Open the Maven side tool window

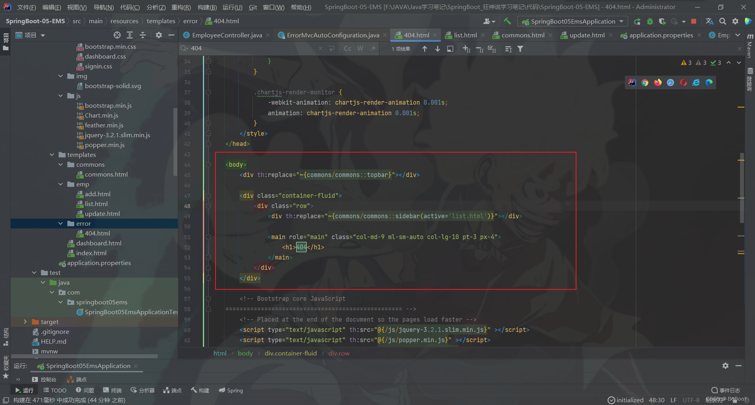coord(750,46)
